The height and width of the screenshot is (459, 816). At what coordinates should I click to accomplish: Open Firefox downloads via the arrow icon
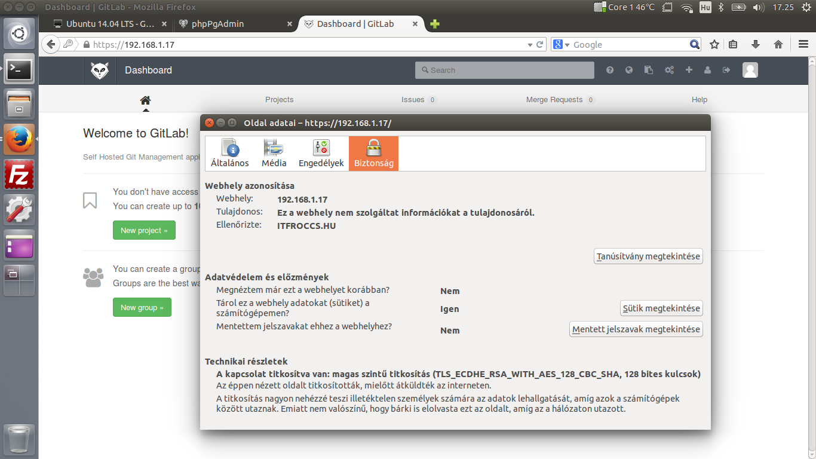[x=755, y=44]
